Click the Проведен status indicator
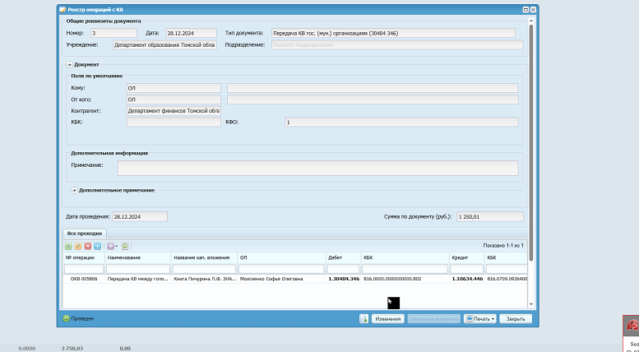Image resolution: width=639 pixels, height=352 pixels. [x=78, y=318]
